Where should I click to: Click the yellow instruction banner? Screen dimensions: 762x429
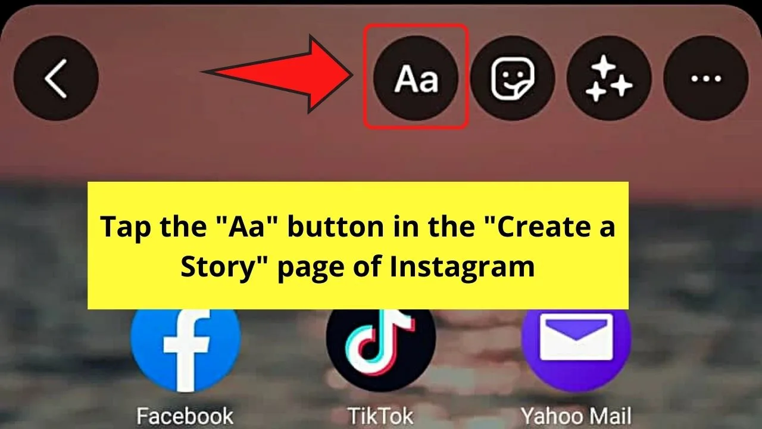(358, 245)
